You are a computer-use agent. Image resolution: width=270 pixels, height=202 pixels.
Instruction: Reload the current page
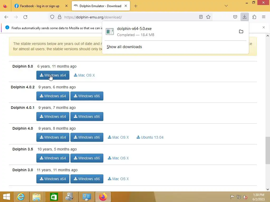click(25, 17)
